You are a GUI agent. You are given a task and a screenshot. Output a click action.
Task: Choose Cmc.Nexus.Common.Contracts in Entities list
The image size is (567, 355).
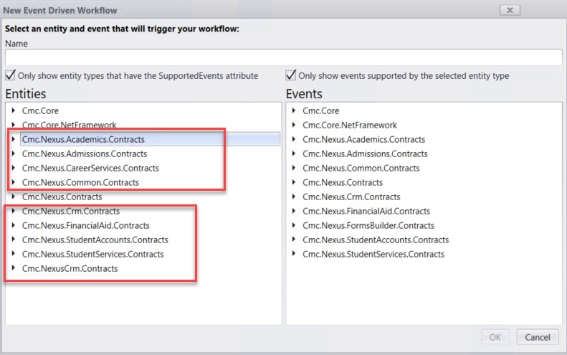[80, 183]
